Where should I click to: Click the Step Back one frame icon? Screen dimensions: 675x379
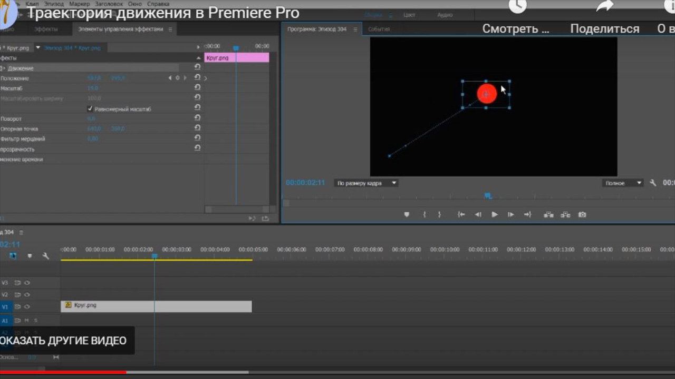point(478,215)
